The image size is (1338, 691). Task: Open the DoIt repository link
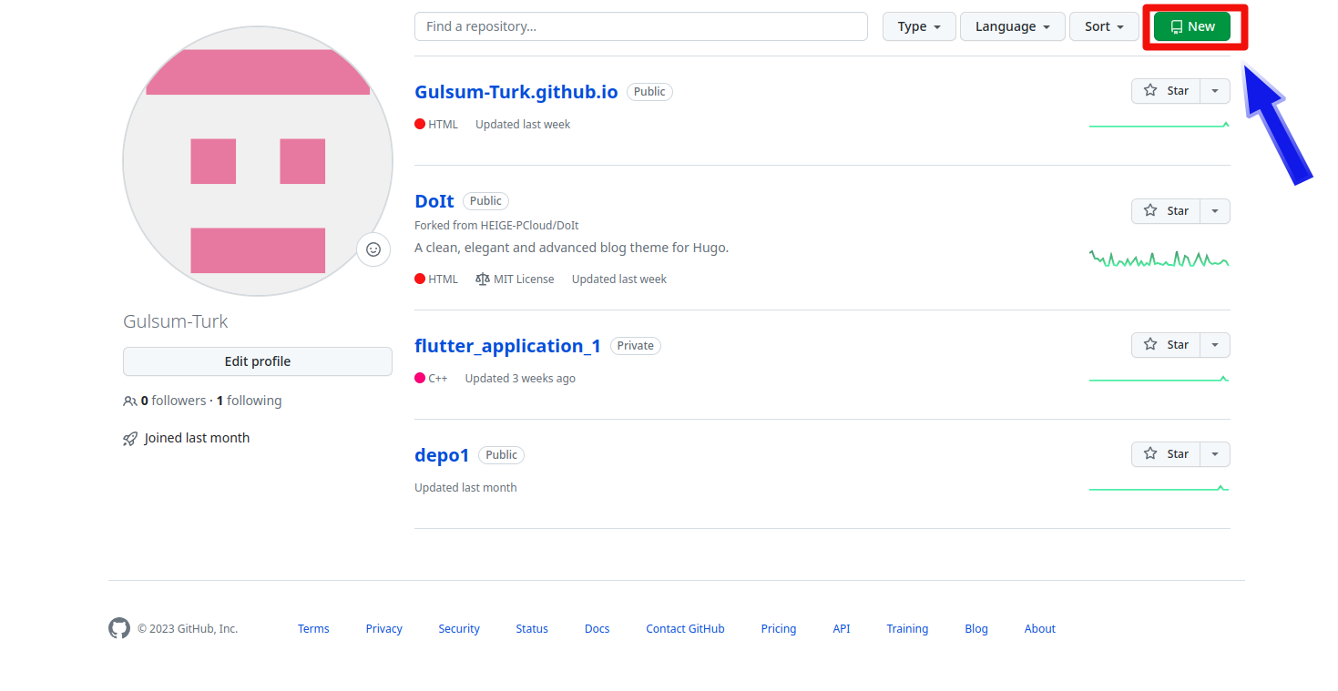[434, 201]
